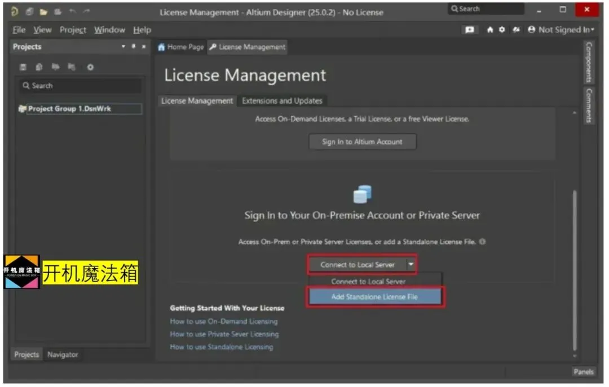Click the open project icon in title bar
Viewport: 609px width, 387px height.
[58, 12]
